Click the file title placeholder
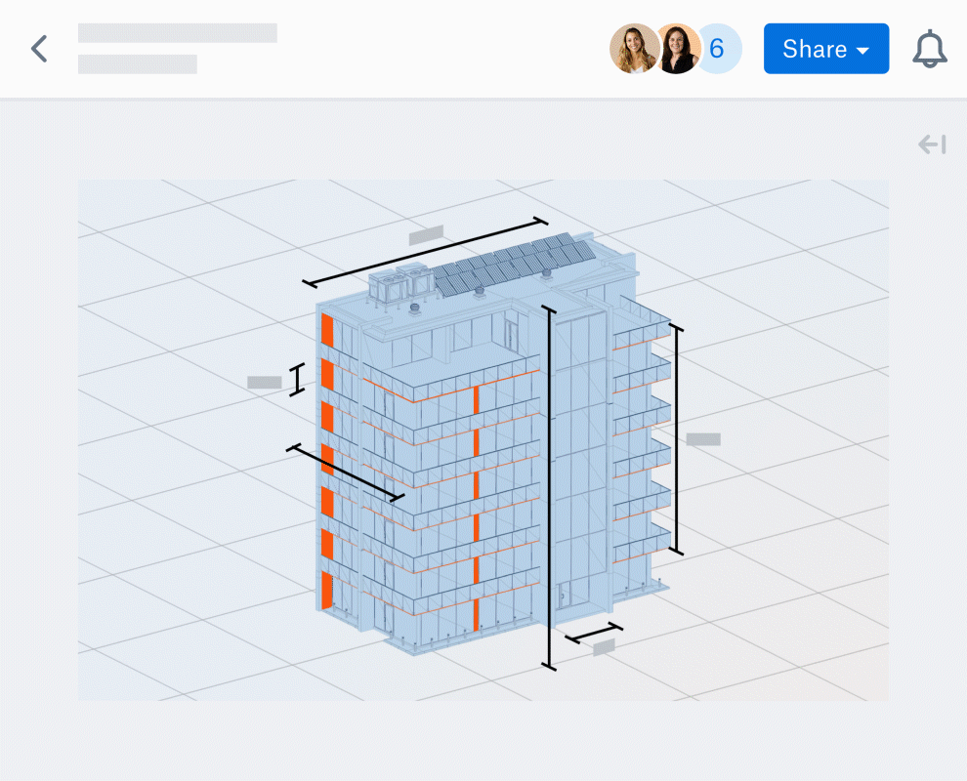 tap(178, 32)
